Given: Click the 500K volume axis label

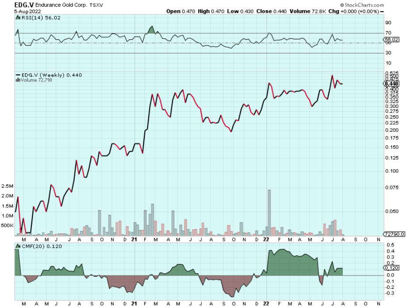Looking at the screenshot, I should (x=7, y=226).
